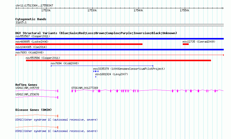Open the DGV Structural Variants track title
This screenshot has width=231, height=139.
(96, 33)
